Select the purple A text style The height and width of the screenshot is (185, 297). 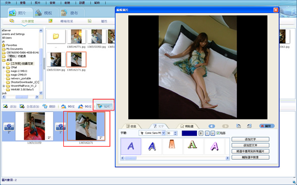point(214,147)
